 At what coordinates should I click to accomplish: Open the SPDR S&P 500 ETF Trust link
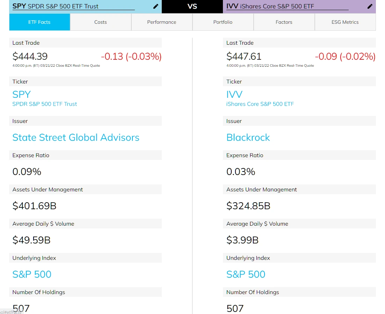click(x=45, y=104)
